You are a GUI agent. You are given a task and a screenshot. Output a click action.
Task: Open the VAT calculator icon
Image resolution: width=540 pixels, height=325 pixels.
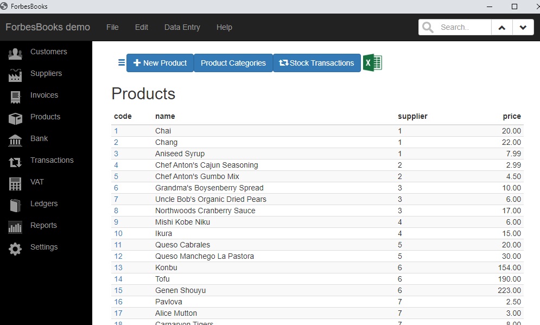pos(15,184)
